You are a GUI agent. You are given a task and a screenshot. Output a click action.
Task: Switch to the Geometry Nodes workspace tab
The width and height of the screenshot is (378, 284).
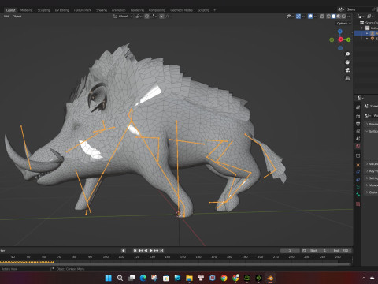coord(181,10)
